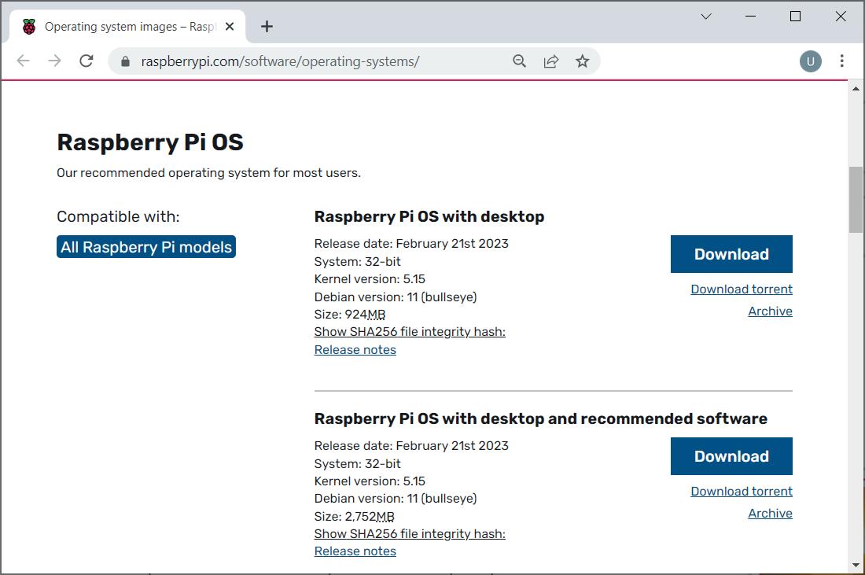Open the user profile avatar

[x=811, y=61]
